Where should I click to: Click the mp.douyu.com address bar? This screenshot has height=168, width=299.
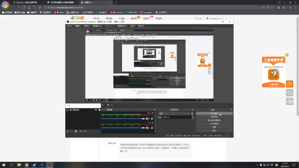pos(67,7)
